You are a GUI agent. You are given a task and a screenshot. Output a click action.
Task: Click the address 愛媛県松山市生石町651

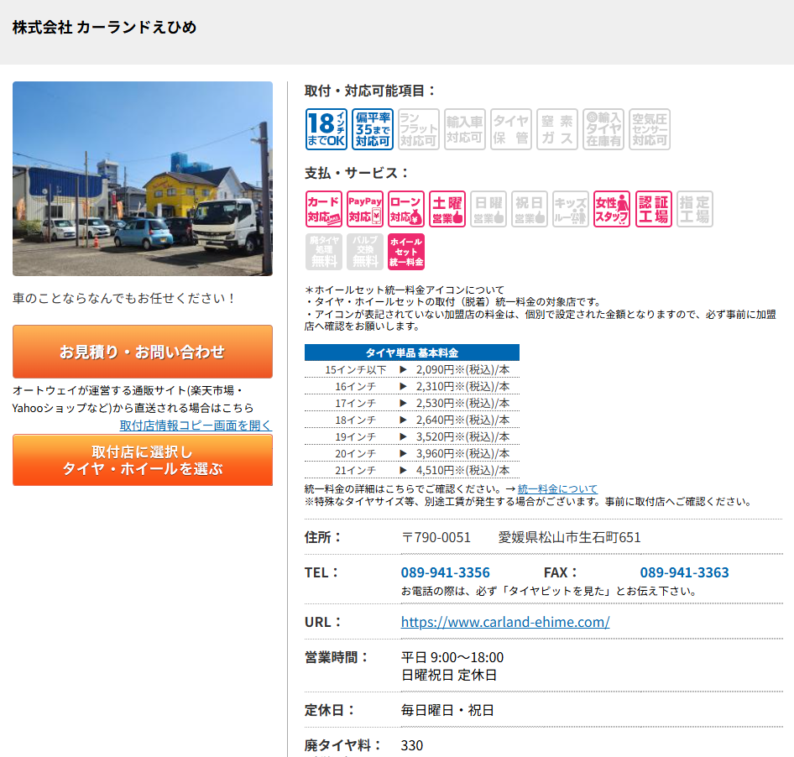click(x=569, y=537)
